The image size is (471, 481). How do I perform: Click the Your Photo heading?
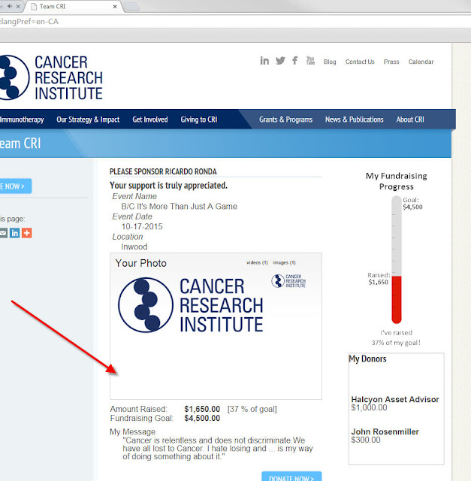pyautogui.click(x=140, y=263)
